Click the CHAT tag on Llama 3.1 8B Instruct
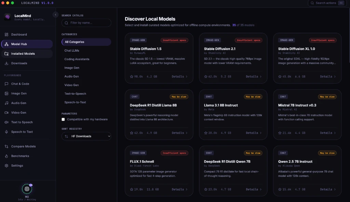Image resolution: width=350 pixels, height=202 pixels. point(209,97)
